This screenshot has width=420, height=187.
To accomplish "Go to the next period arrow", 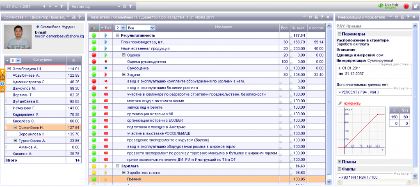I will point(50,6).
